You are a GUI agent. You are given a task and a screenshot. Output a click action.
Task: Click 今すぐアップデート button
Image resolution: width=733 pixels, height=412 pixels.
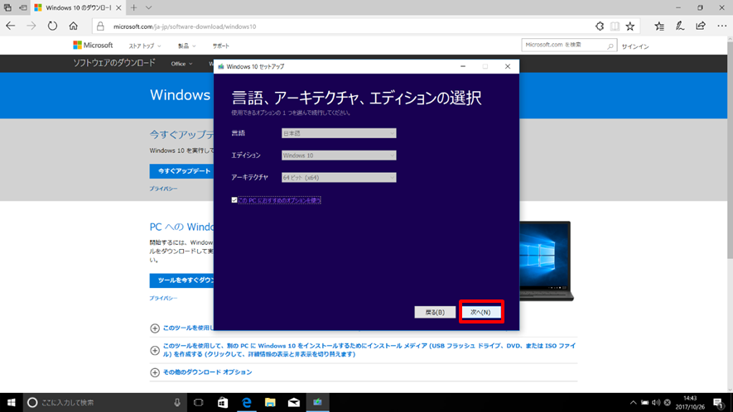pos(182,171)
